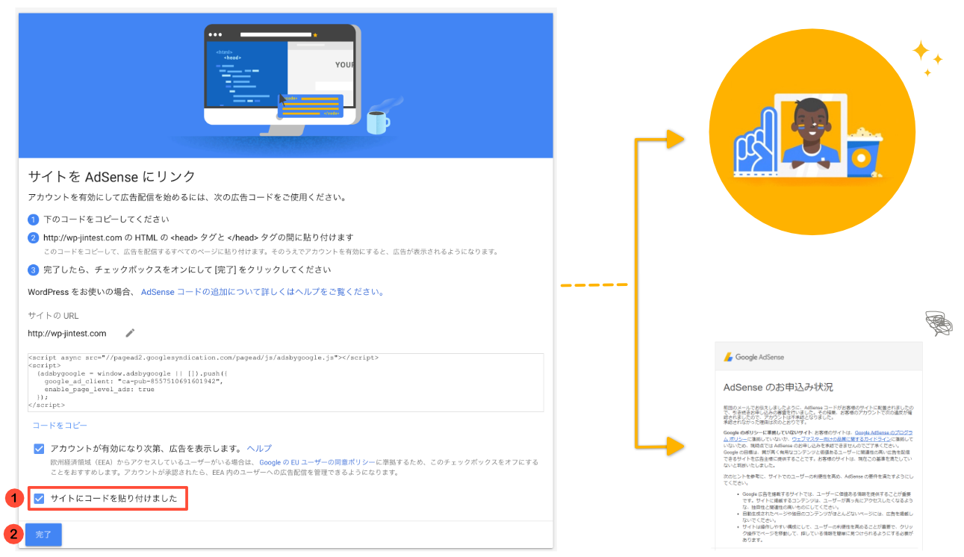Open 'Google の EU ユーザーの同意ポリシー' link

(x=317, y=463)
